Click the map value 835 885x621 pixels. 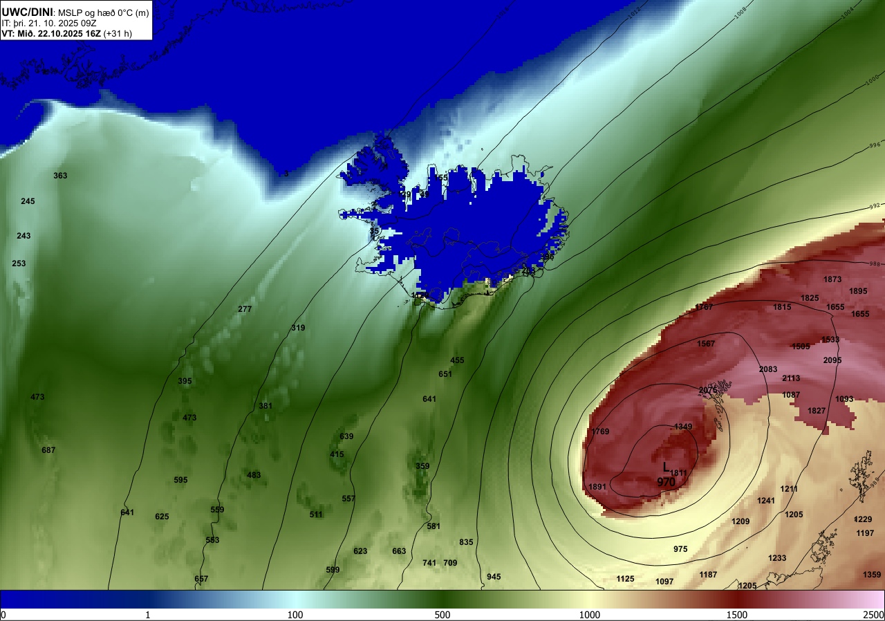point(466,542)
